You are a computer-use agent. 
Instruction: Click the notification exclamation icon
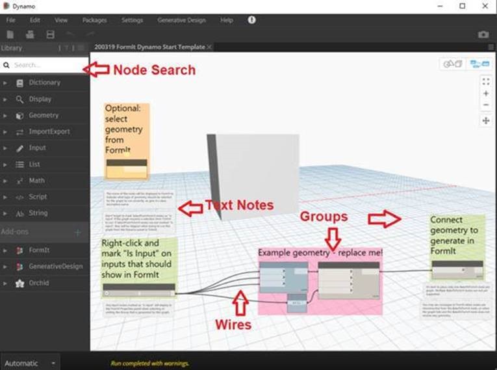coord(251,20)
